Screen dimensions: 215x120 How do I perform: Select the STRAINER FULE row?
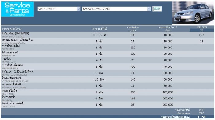click(x=107, y=66)
